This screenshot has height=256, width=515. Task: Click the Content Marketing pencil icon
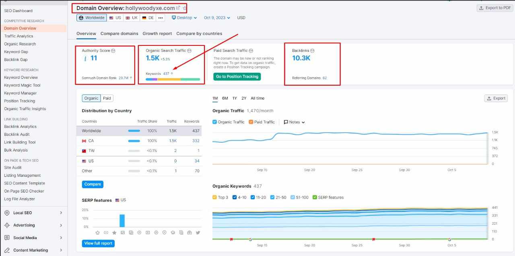tap(7, 250)
